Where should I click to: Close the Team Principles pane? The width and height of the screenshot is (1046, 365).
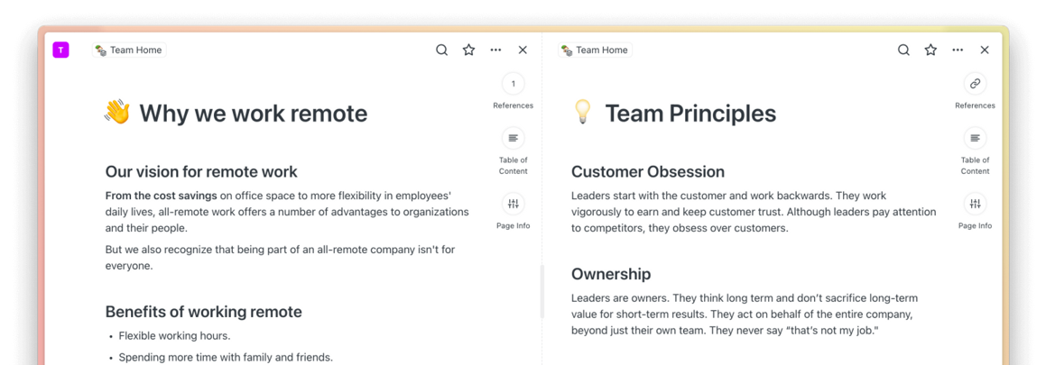985,50
